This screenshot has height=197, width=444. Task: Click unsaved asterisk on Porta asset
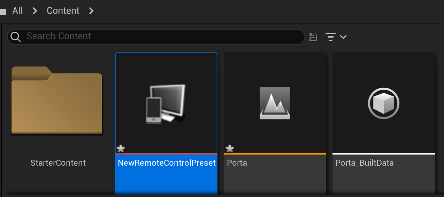point(230,149)
